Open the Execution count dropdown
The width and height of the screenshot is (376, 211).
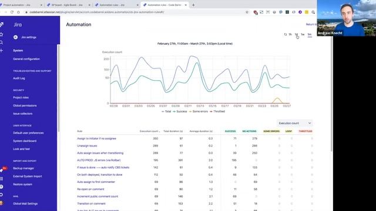[x=295, y=123]
